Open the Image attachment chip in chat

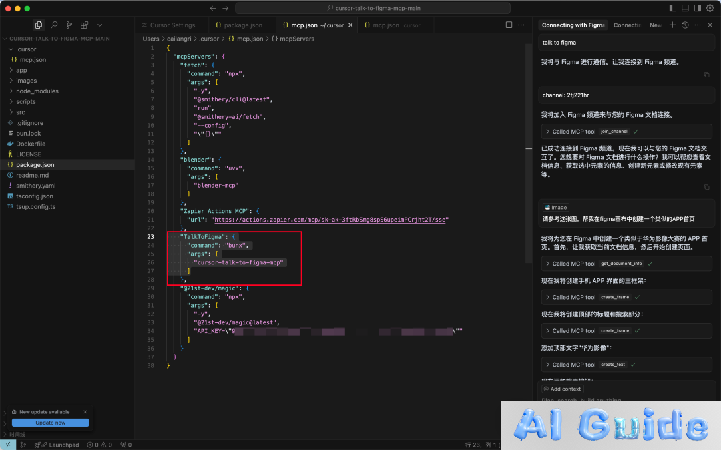pos(555,207)
